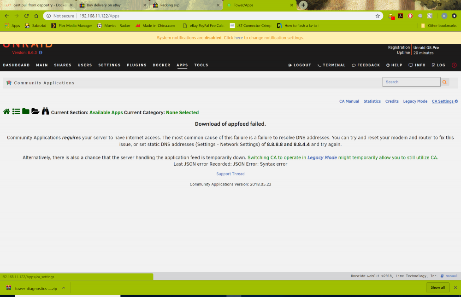Switch to the Buy delivery on eBay tab
The width and height of the screenshot is (461, 297).
pos(112,5)
